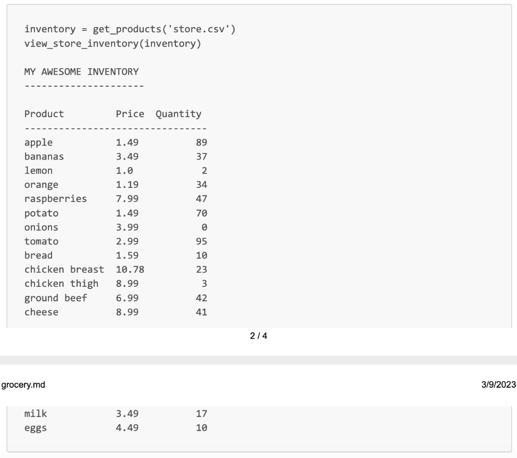517x458 pixels.
Task: Click the onions quantity value 0
Action: 204,228
